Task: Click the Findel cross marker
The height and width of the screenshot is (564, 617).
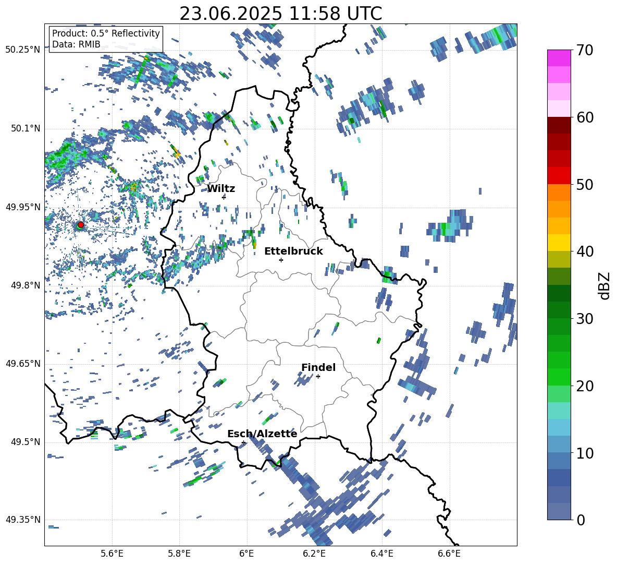Action: click(318, 377)
